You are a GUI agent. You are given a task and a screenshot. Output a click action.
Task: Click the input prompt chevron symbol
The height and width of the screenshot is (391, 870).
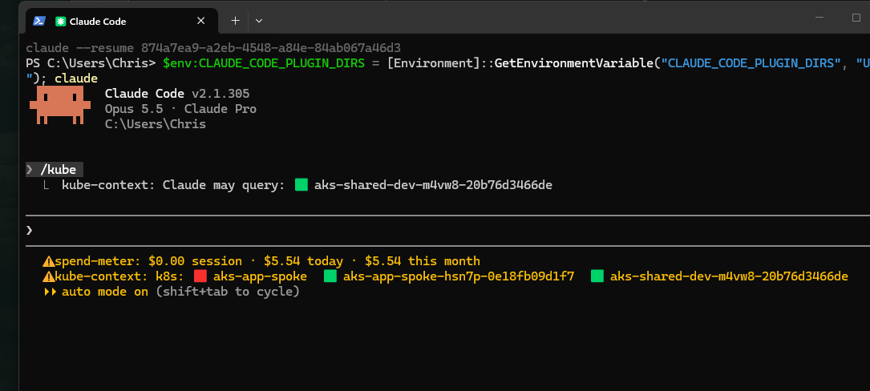coord(30,230)
